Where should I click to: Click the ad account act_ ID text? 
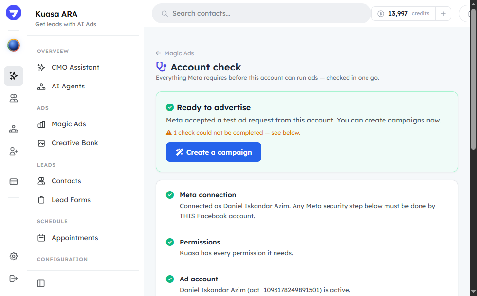point(285,290)
